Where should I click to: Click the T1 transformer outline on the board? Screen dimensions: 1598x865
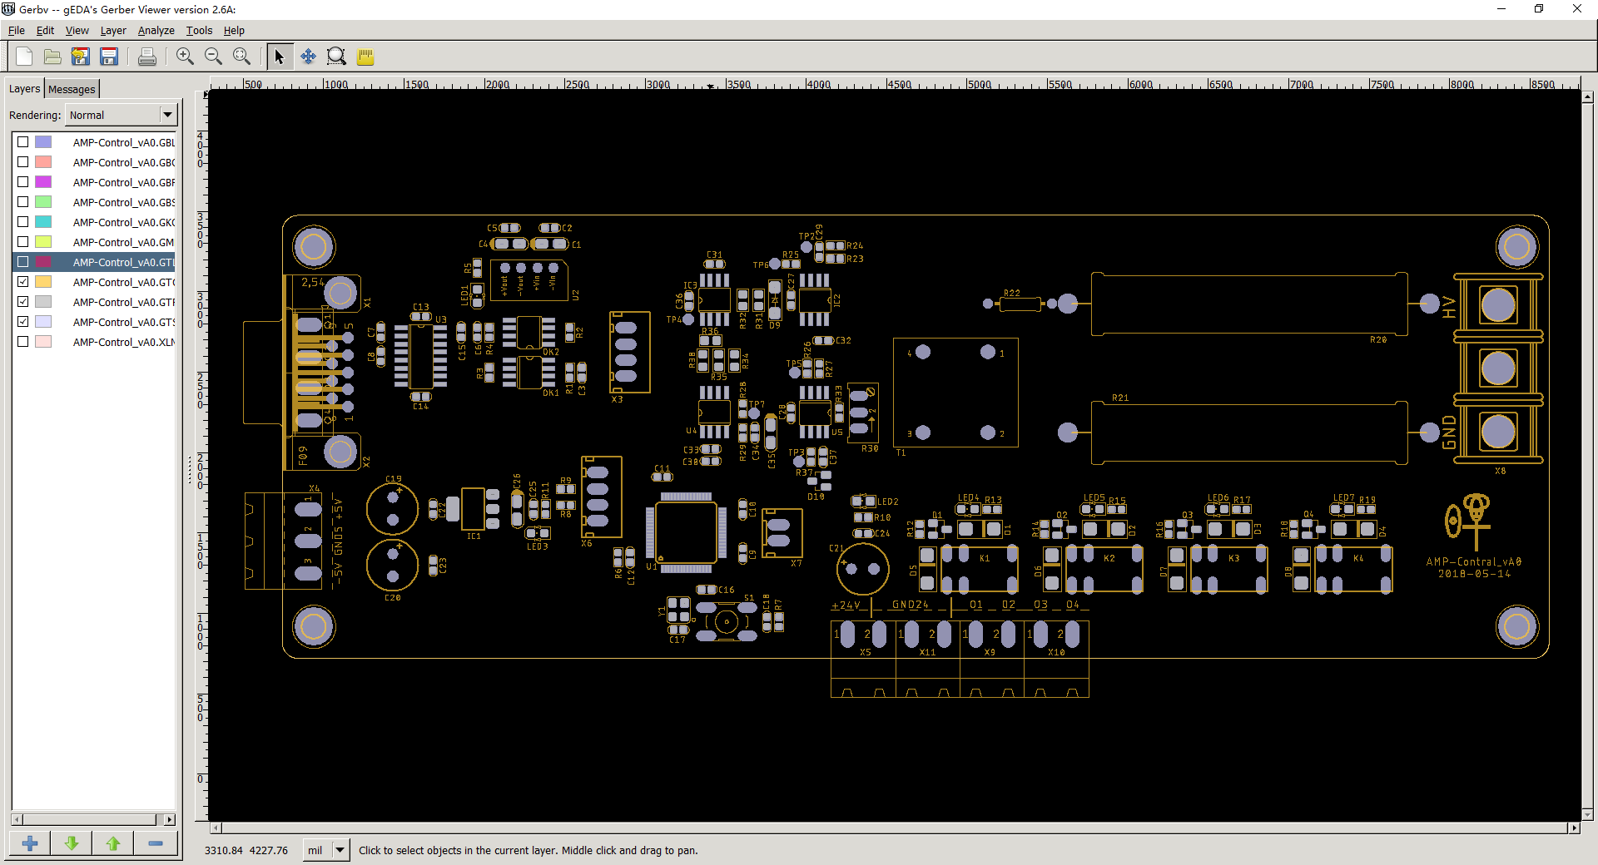pyautogui.click(x=955, y=393)
